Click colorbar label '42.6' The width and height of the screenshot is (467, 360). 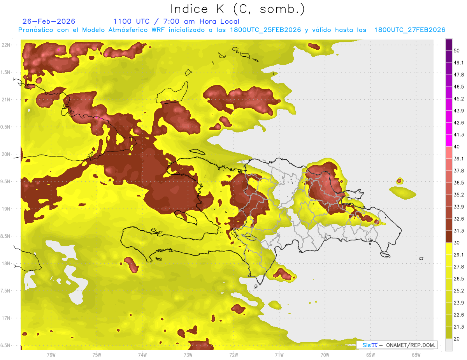pyautogui.click(x=459, y=123)
